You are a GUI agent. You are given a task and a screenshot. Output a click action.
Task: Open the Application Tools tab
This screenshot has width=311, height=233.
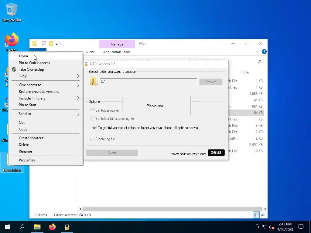(x=117, y=52)
